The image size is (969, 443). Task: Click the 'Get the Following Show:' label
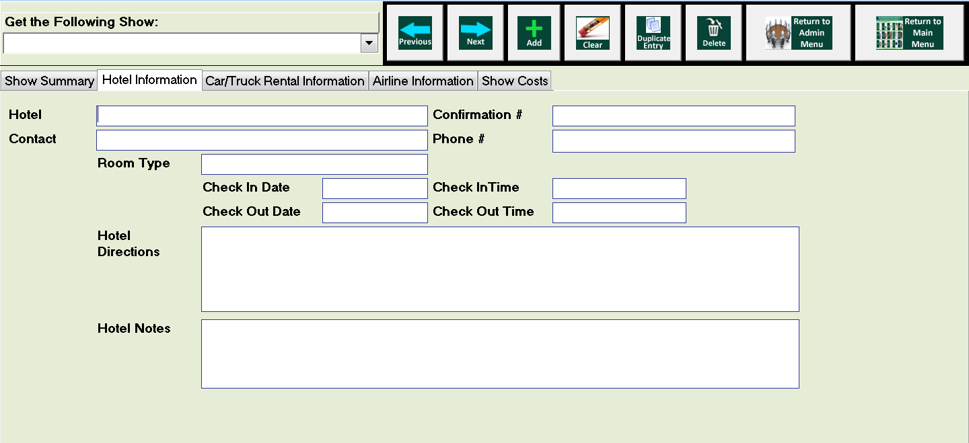point(81,22)
